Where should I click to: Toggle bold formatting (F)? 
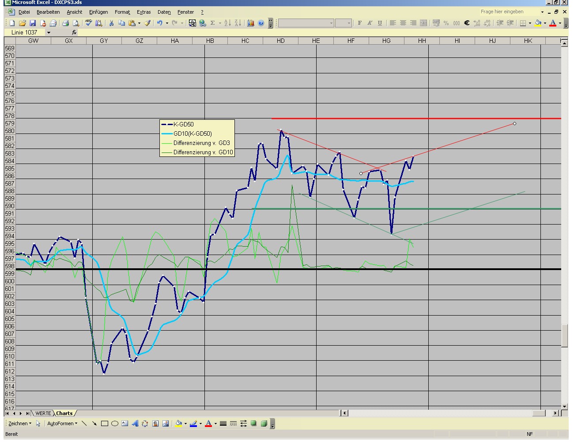coord(359,23)
